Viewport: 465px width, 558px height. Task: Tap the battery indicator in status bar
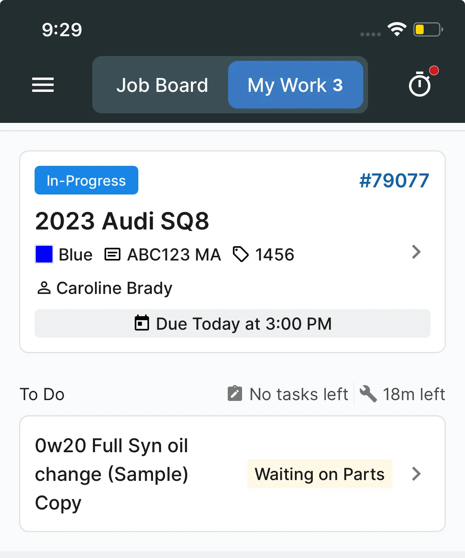(x=428, y=29)
